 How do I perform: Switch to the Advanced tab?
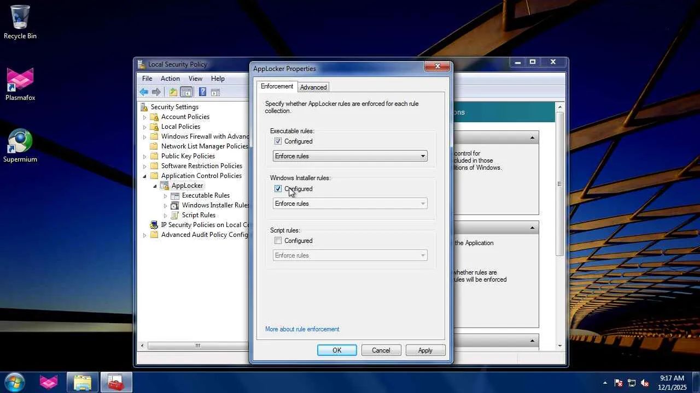point(313,87)
